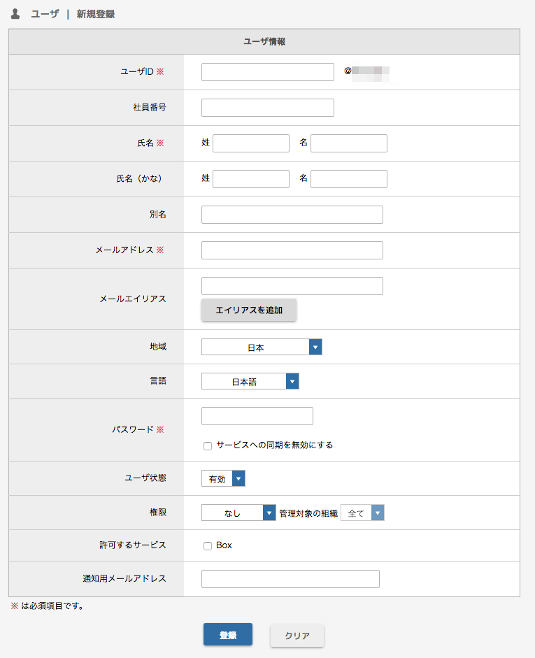Click the メールアドレス input field

point(292,250)
